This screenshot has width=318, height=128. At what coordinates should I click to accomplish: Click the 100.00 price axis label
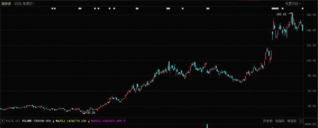(x=312, y=61)
